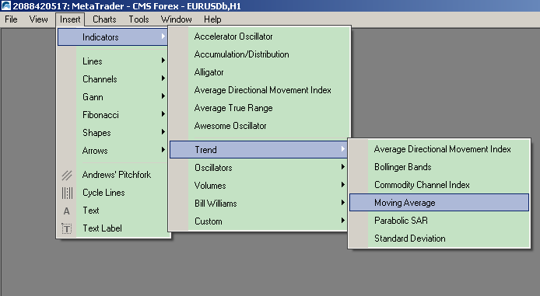This screenshot has height=296, width=540.
Task: Choose the Text menu entry
Action: (113, 211)
